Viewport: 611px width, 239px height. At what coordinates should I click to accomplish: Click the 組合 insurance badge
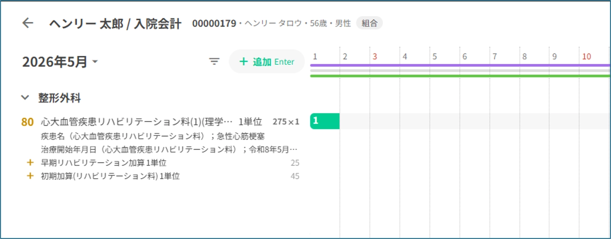[370, 23]
